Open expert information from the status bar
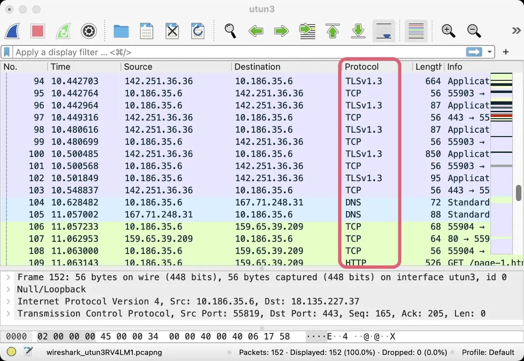Image resolution: width=524 pixels, height=361 pixels. [x=12, y=351]
